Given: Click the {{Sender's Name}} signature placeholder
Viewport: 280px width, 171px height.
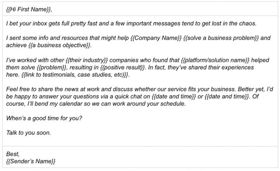Looking at the screenshot, I should (x=31, y=161).
